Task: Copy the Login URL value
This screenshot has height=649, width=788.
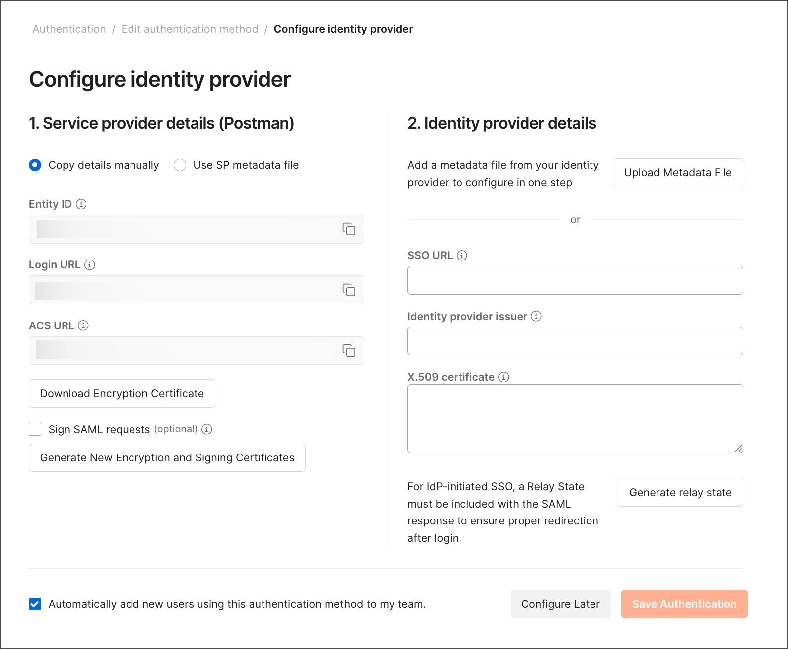Action: (x=349, y=290)
